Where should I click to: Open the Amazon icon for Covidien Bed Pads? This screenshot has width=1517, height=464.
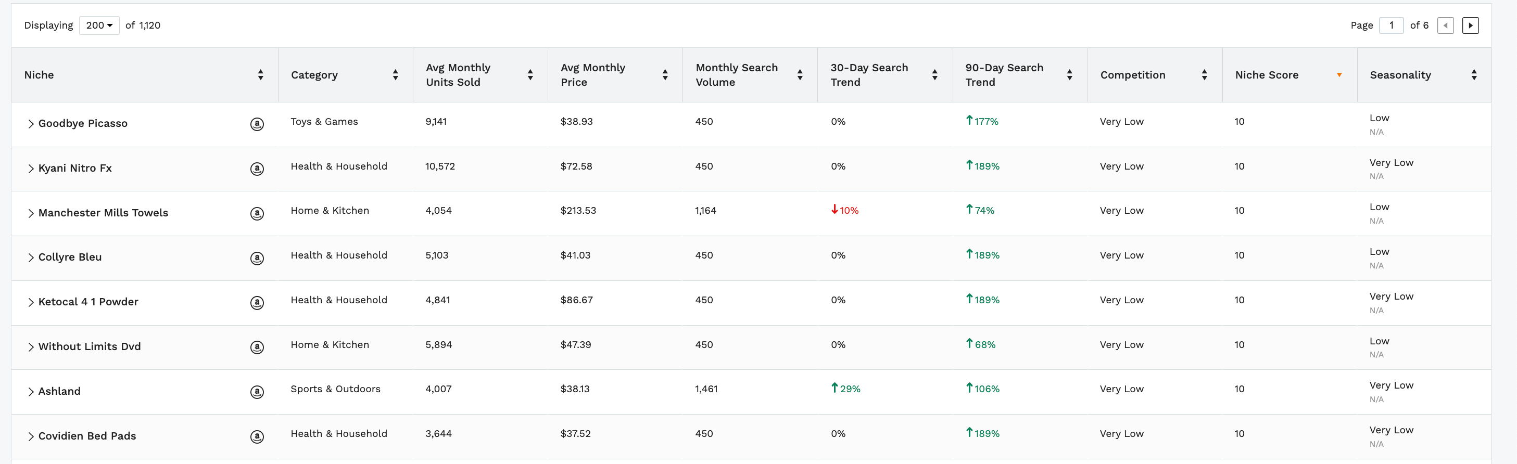257,436
